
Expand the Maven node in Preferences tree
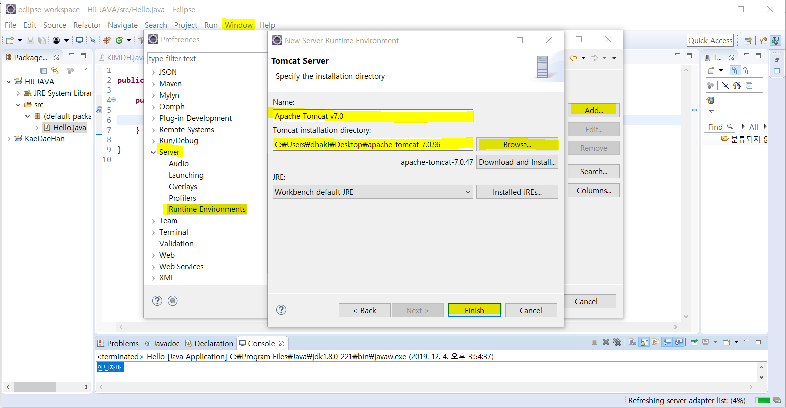[x=153, y=84]
